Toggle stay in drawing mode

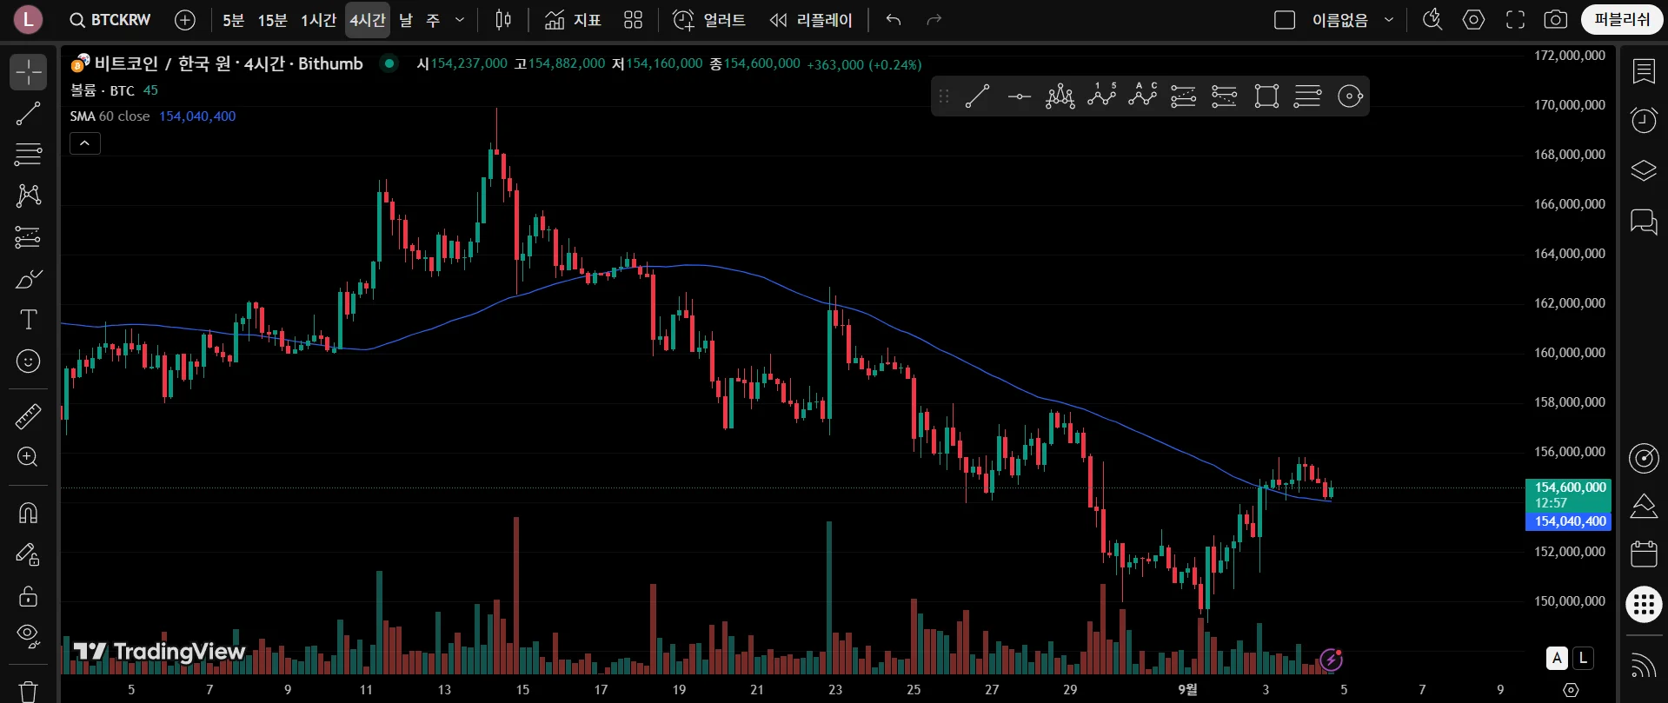coord(29,554)
